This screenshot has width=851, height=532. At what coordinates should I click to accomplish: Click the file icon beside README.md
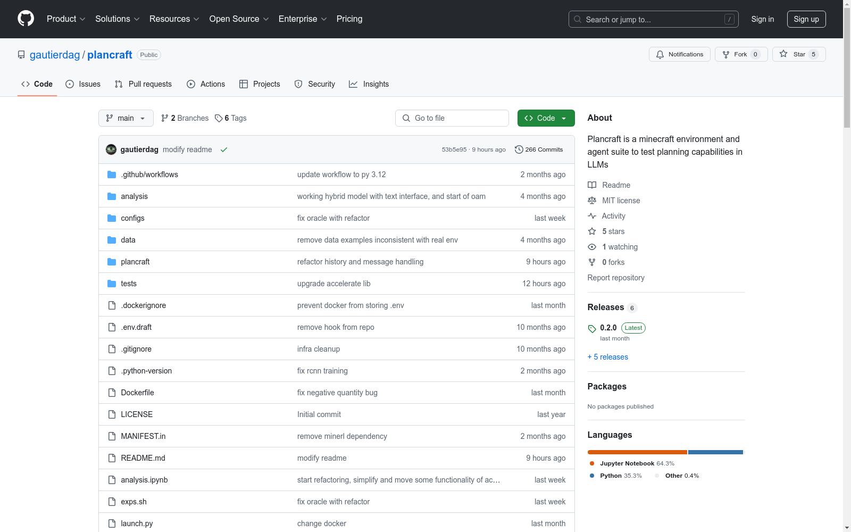(x=112, y=458)
